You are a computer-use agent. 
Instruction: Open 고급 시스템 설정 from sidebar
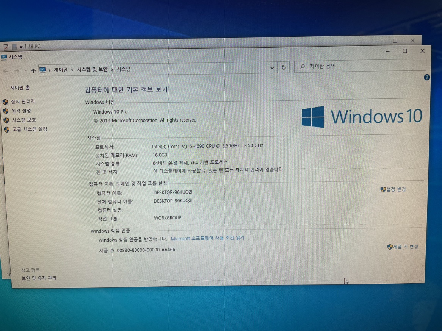coord(30,129)
